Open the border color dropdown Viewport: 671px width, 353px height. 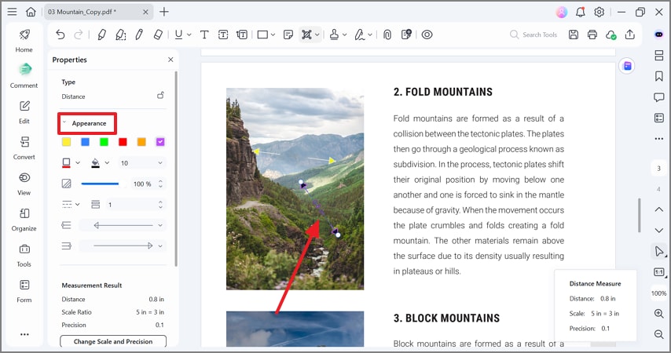78,163
